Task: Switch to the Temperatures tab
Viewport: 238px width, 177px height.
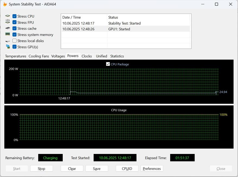Action: click(16, 56)
